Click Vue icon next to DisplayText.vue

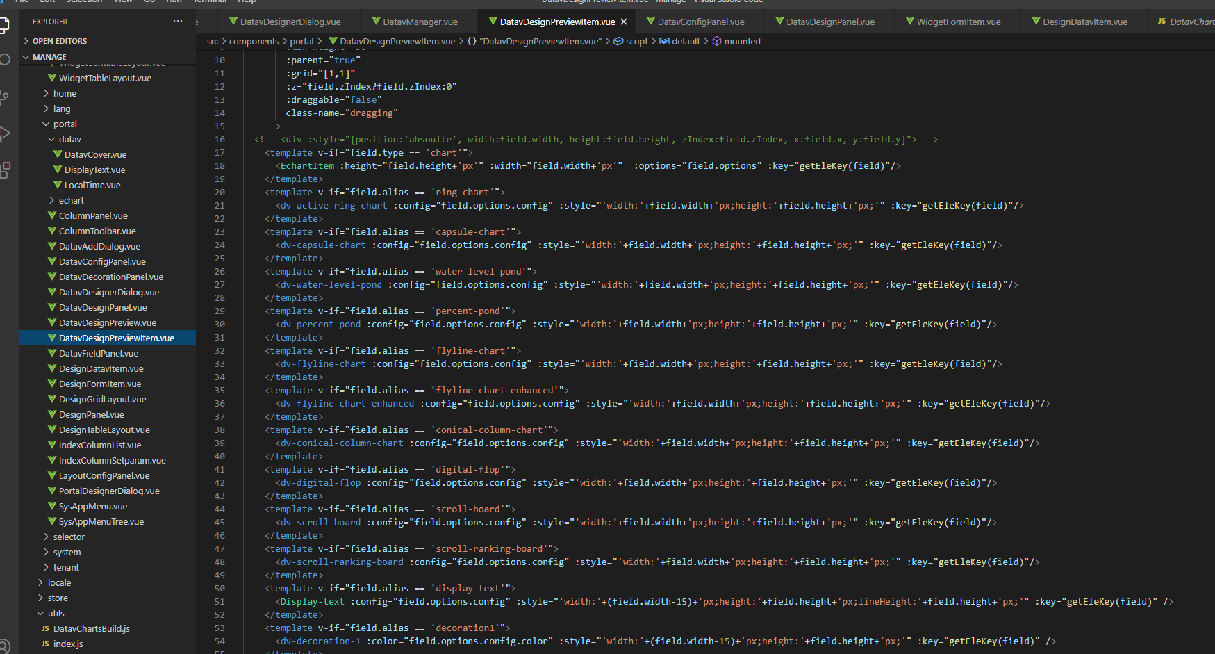coord(58,170)
